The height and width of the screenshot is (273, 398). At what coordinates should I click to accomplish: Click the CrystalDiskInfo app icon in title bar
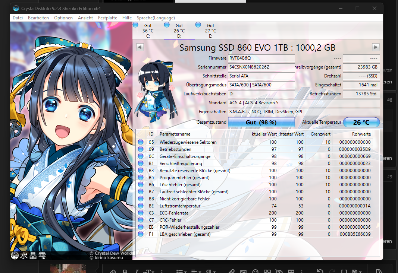click(x=16, y=8)
